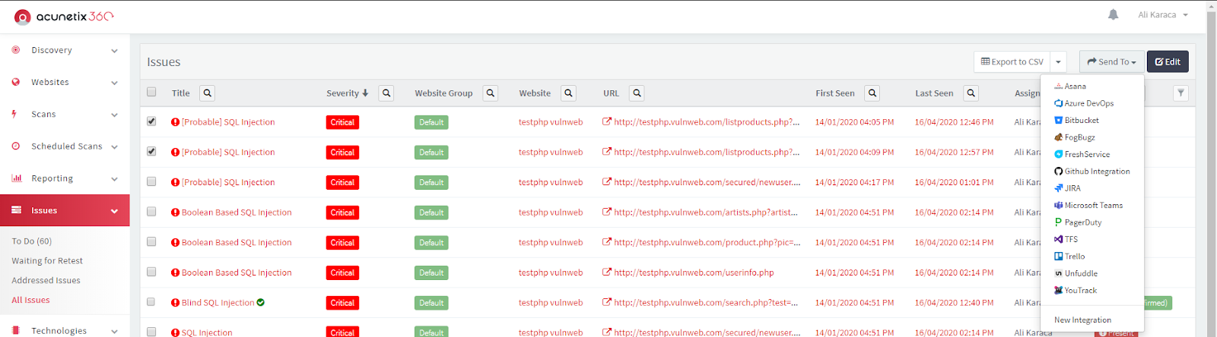The image size is (1217, 337).
Task: Open external link icon for artists.php URL
Action: [607, 212]
